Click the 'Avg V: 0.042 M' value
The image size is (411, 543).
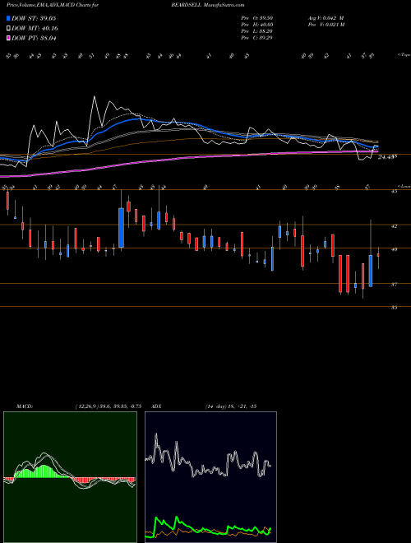pos(326,18)
